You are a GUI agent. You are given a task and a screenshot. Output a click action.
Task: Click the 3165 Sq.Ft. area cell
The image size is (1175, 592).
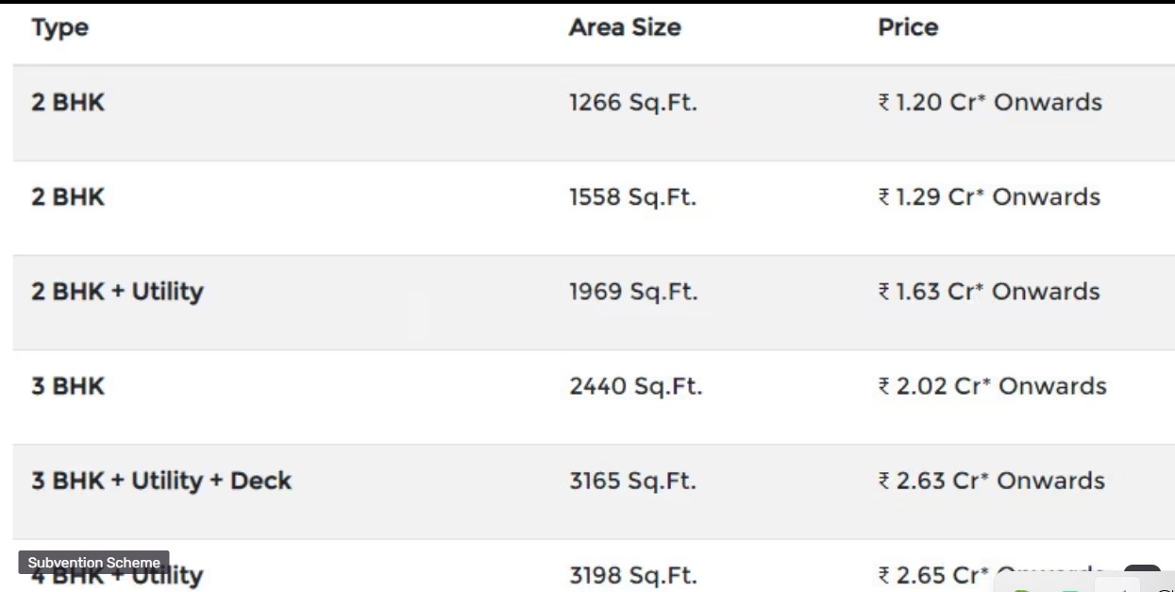(632, 481)
